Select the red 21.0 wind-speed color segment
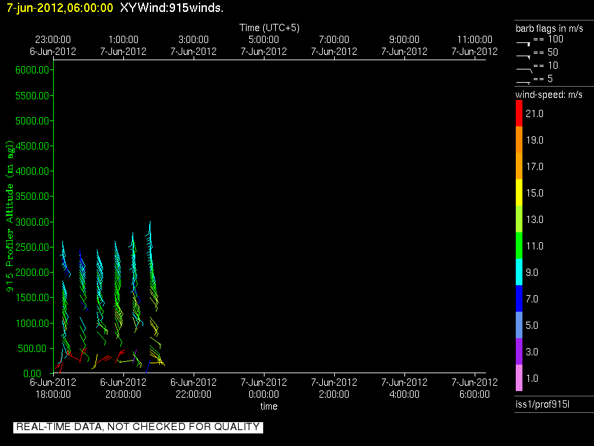Screen dimensions: 594x446 [x=519, y=114]
